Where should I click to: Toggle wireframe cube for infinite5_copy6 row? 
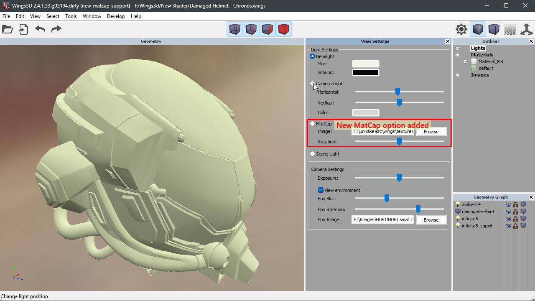pos(523,226)
